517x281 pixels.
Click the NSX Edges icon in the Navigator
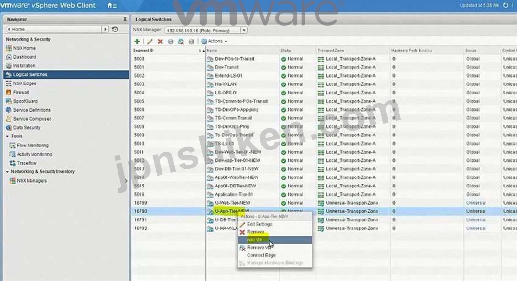pyautogui.click(x=9, y=83)
